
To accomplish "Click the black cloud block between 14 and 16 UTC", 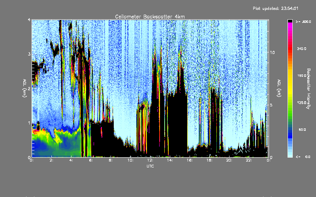I will click(177, 125).
